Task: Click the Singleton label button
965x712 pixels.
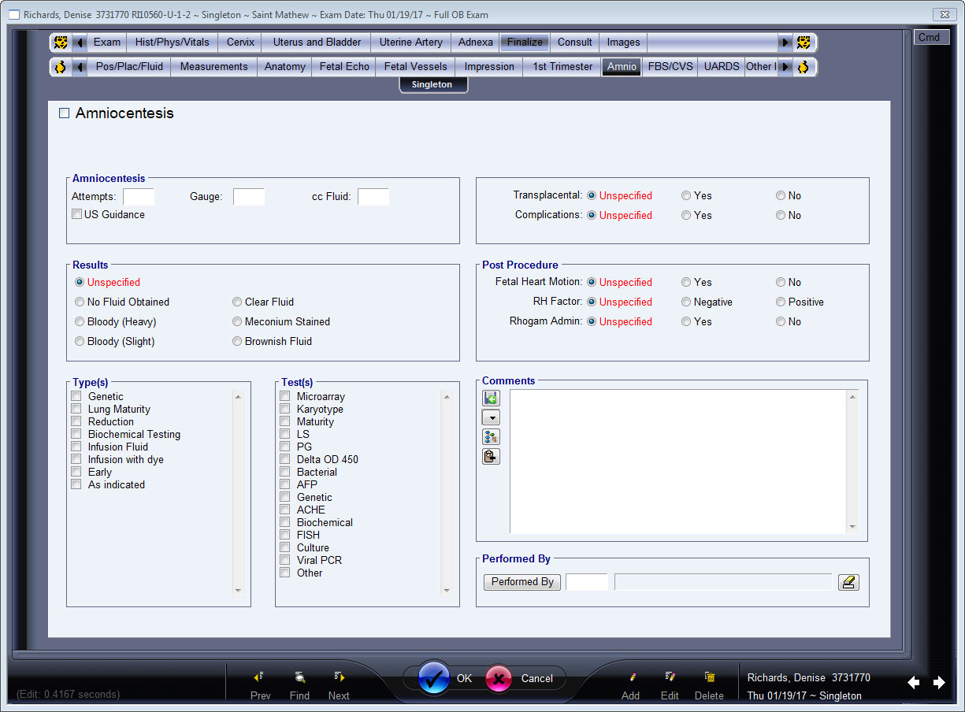Action: click(x=432, y=84)
